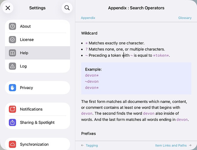Open the Glossary link
197x150 pixels.
point(185,18)
